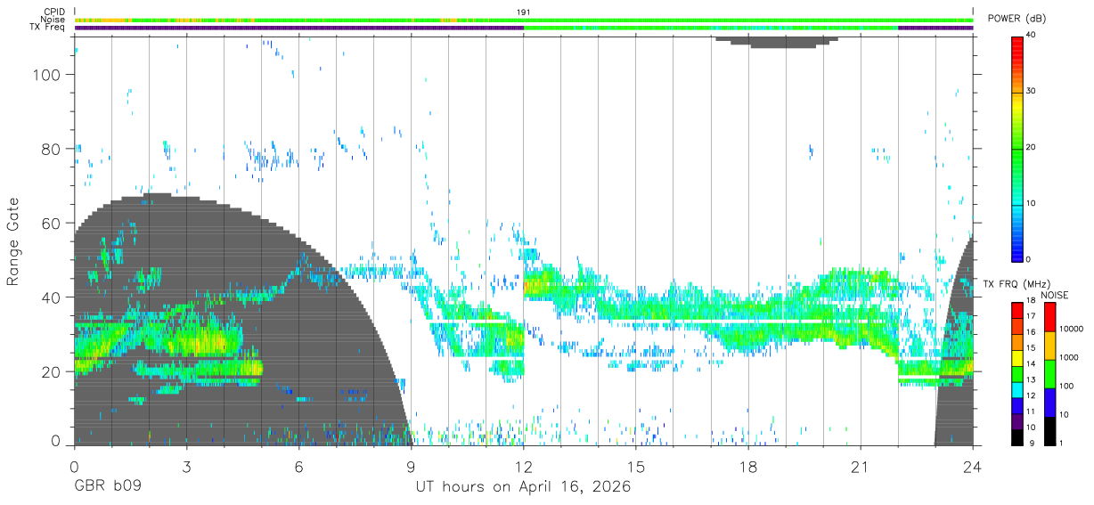1094x505 pixels.
Task: Click the noise scale value 10000
Action: 1071,329
